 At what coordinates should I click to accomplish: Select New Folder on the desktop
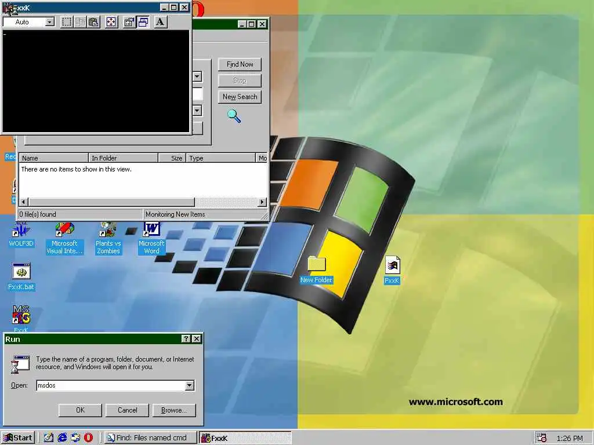pos(316,270)
